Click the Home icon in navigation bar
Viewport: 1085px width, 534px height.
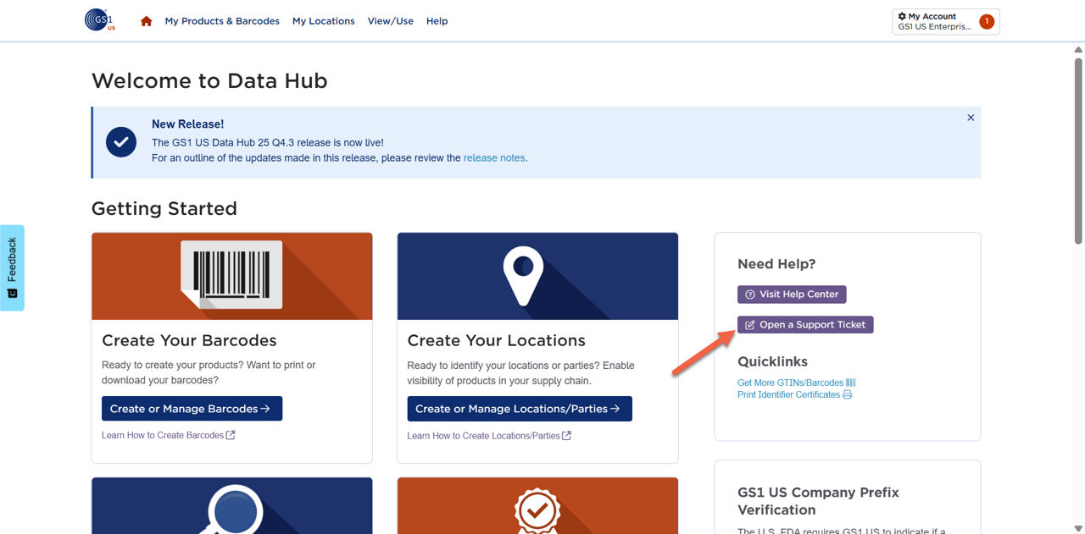tap(146, 21)
